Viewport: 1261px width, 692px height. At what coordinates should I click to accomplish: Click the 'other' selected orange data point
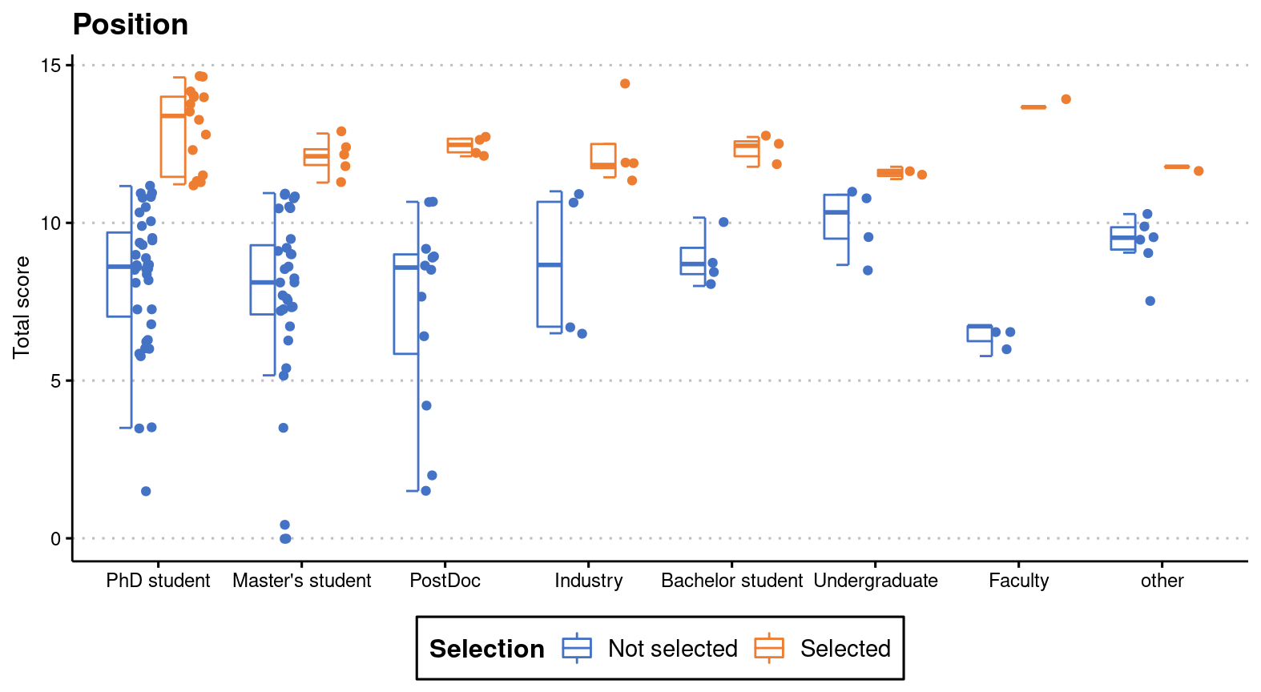[1199, 171]
